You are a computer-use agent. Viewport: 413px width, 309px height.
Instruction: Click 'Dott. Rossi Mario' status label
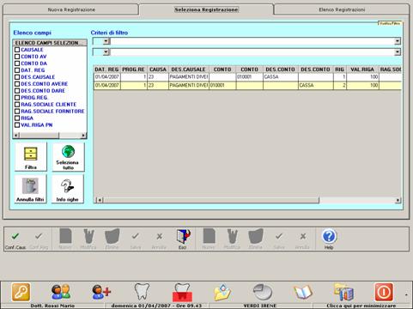[52, 306]
